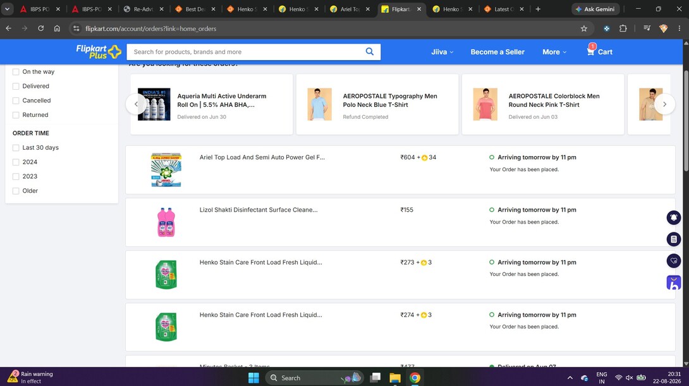
Task: Switch to the Re-Advt browser tab
Action: point(143,9)
